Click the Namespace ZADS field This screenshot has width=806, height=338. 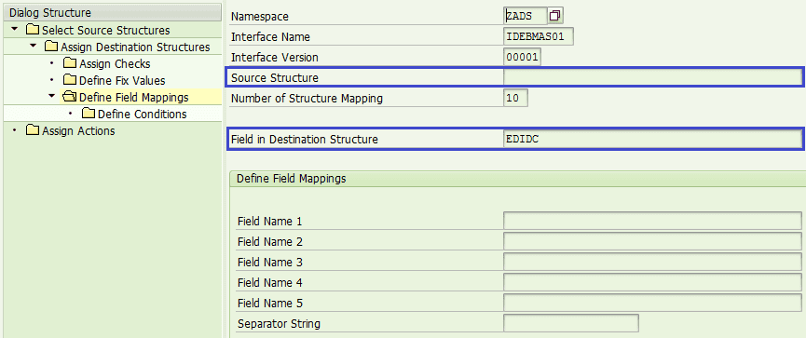pos(526,16)
